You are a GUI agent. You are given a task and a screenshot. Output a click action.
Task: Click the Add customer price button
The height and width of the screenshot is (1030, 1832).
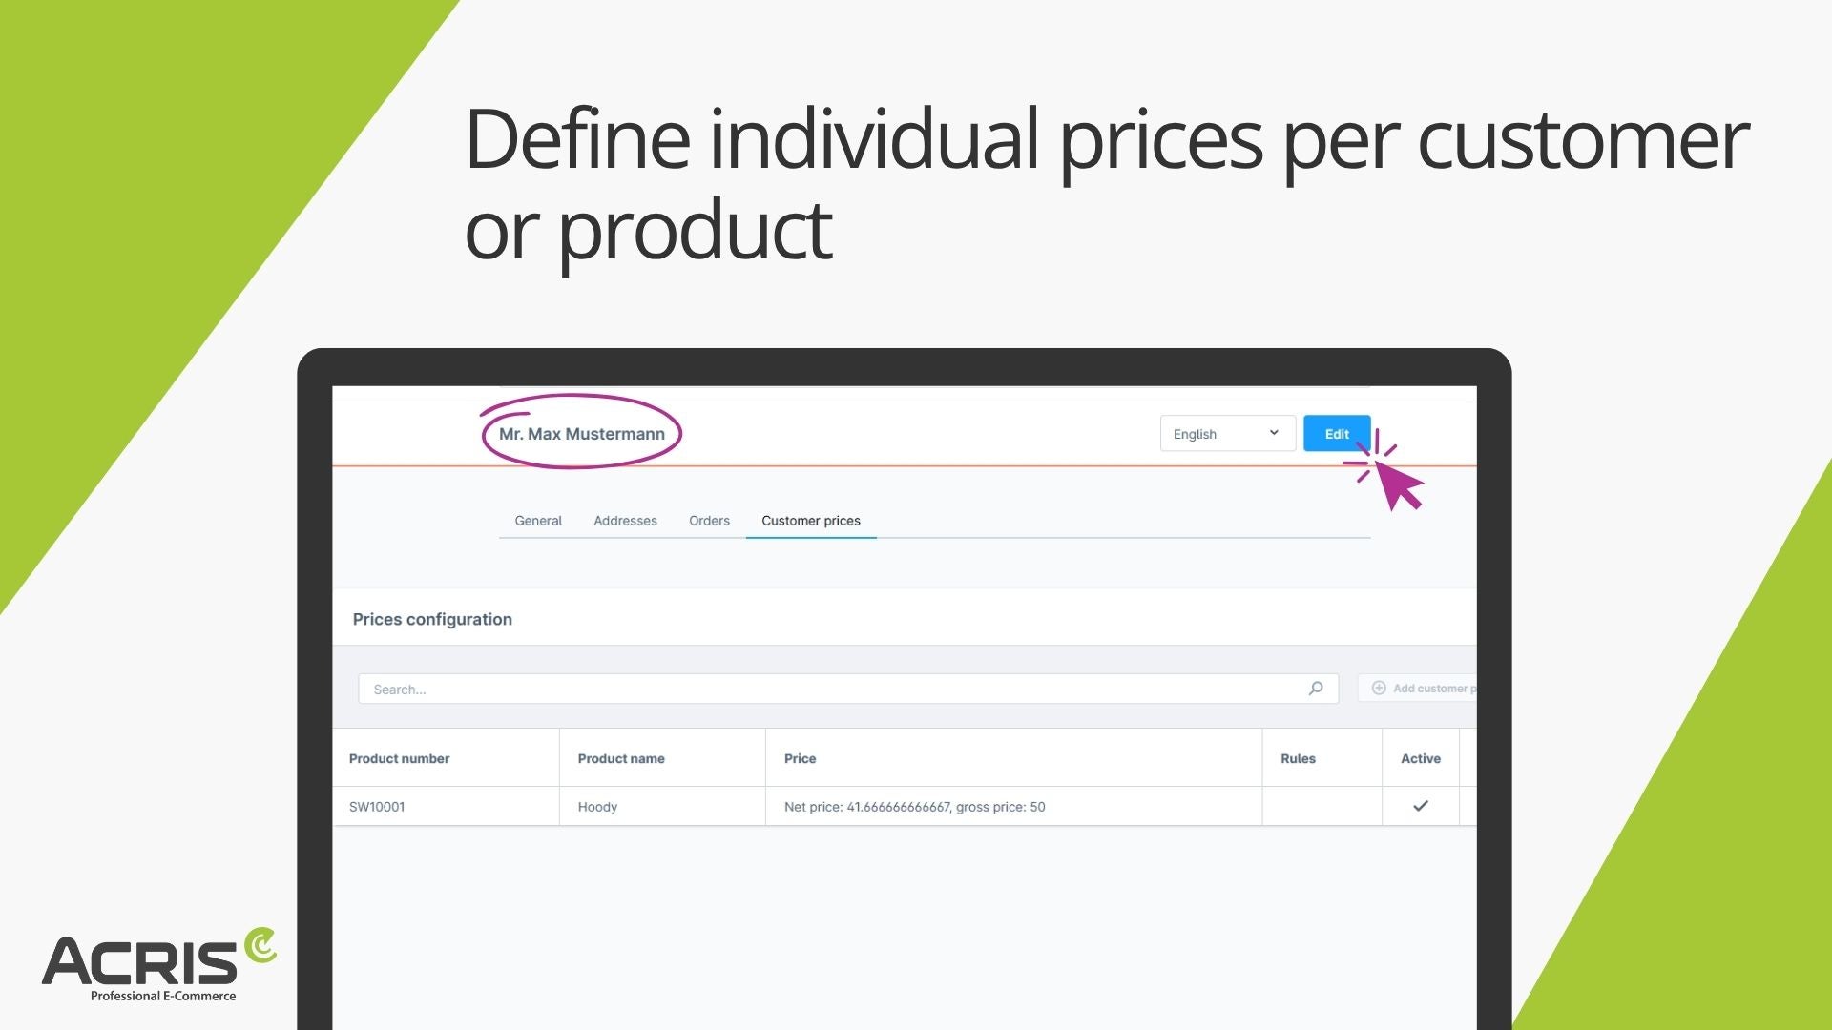[1417, 689]
